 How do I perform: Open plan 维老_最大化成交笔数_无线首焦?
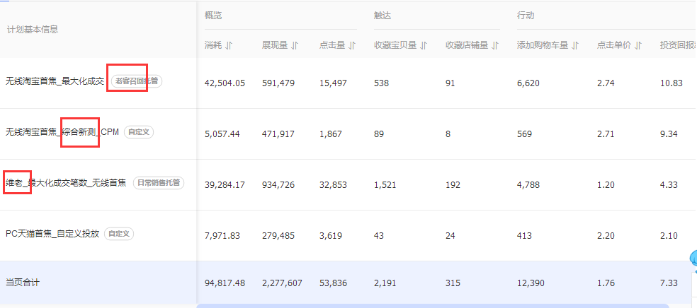coord(66,183)
